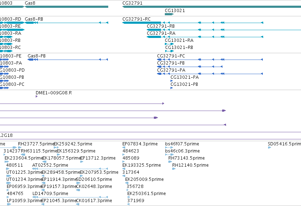301x206 pixels.
Task: Select EST label RH23727.5prime
Action: tap(36, 144)
